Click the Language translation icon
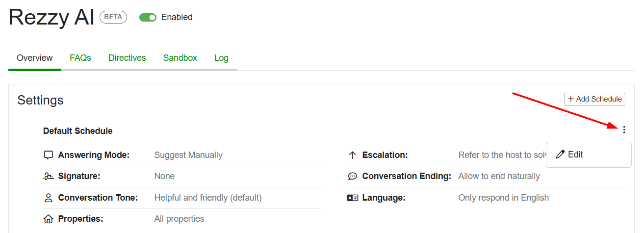642x233 pixels. (353, 198)
